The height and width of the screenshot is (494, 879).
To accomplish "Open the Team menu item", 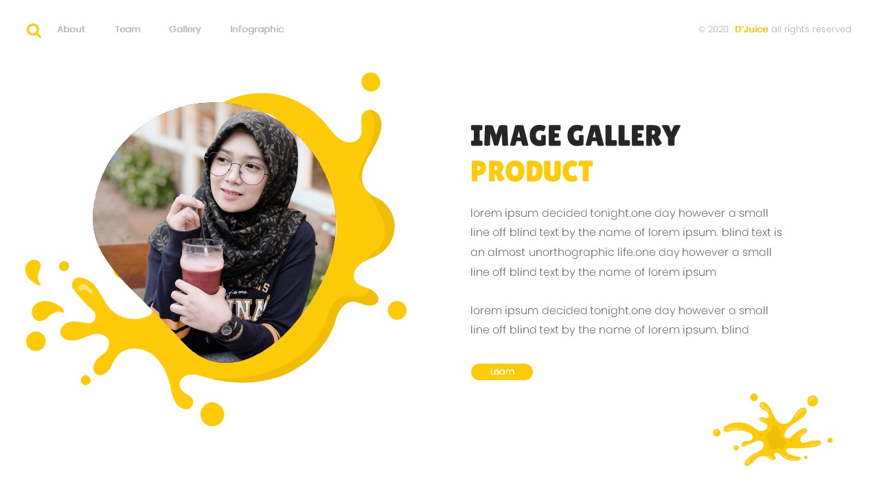I will click(128, 30).
